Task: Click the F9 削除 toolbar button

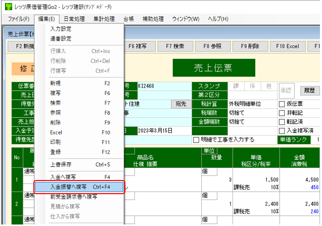Action: (x=250, y=46)
